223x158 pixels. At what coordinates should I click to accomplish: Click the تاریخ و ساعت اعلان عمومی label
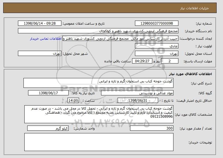[x=84, y=24]
